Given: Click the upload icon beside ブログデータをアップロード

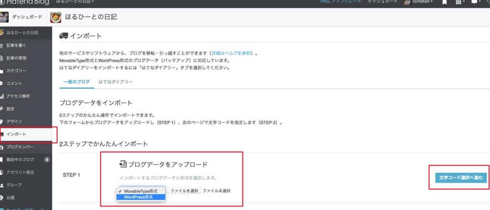Looking at the screenshot, I should pos(123,164).
